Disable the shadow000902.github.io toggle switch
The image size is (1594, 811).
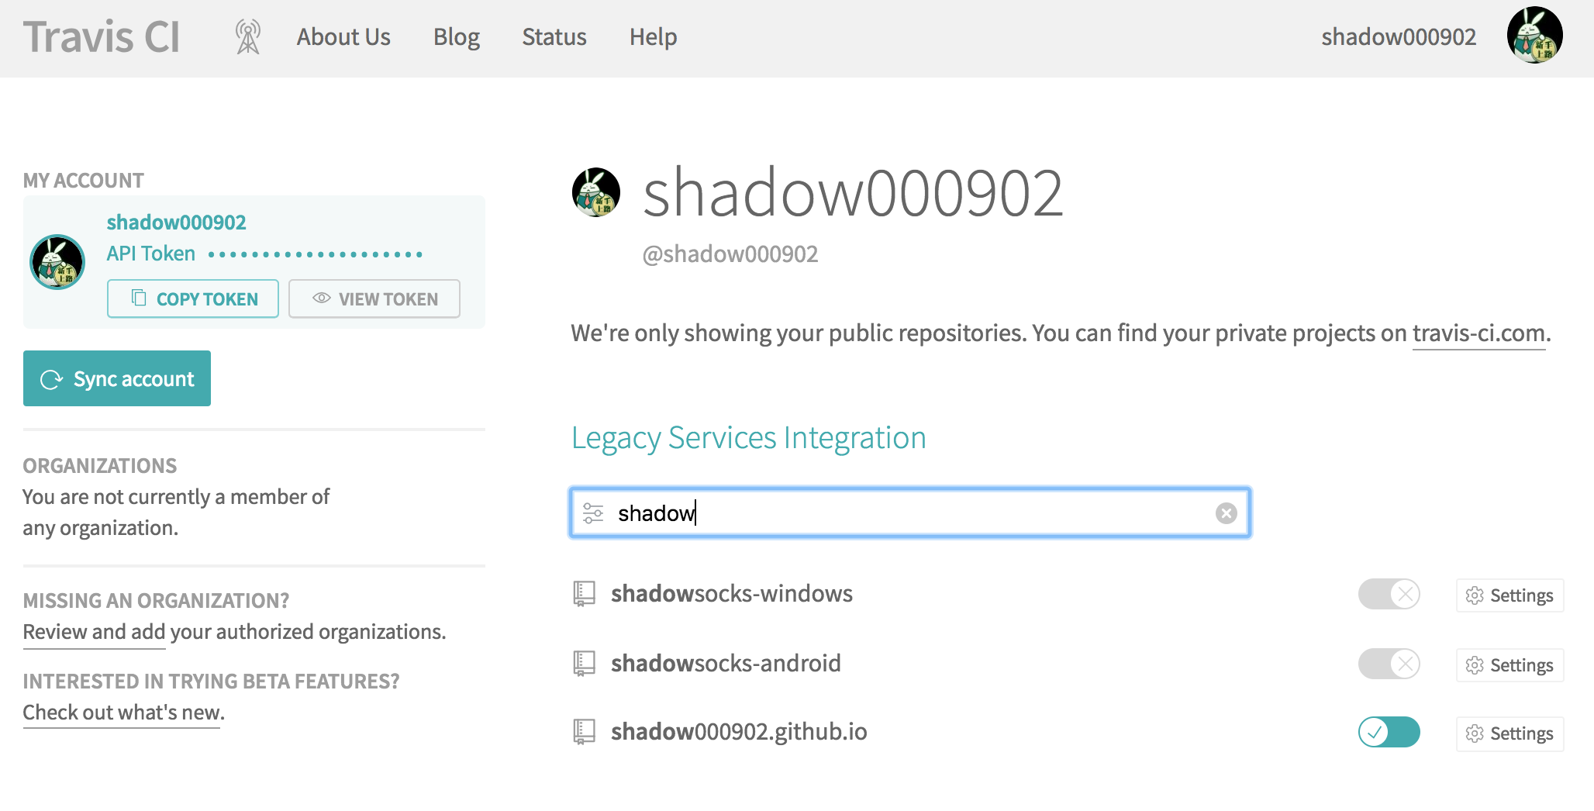pos(1389,732)
